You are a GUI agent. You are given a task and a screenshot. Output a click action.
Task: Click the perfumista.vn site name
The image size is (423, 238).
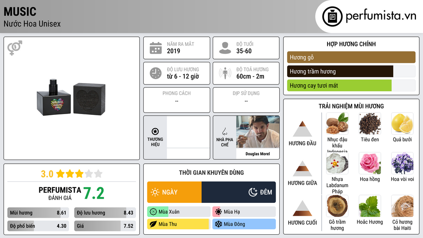click(381, 16)
